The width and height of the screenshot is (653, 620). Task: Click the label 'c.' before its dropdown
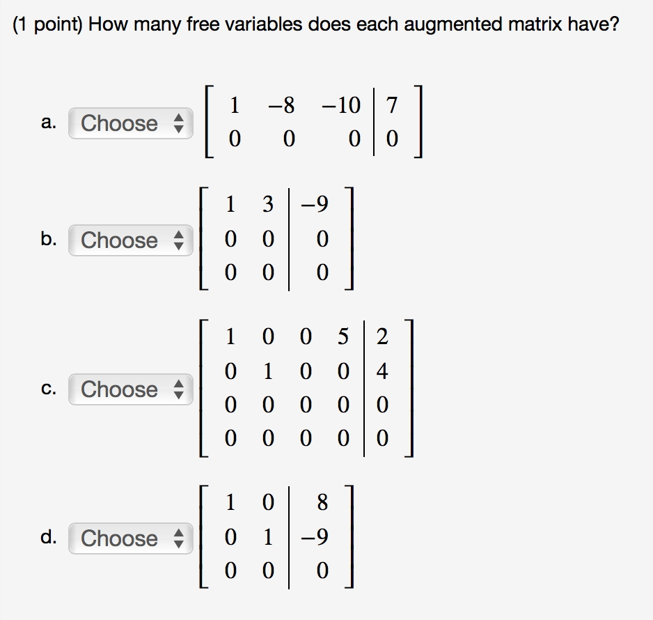(47, 389)
